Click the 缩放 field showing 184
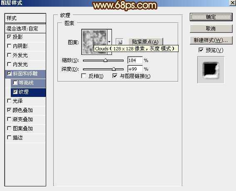 135,60
